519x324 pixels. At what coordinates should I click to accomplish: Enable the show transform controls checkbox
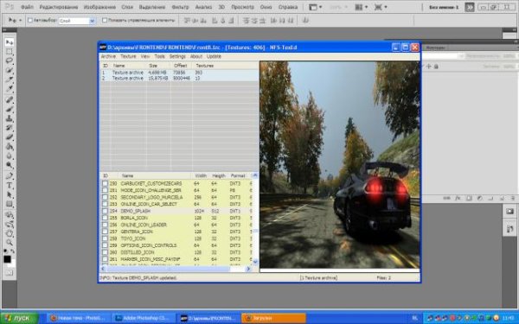coord(105,20)
